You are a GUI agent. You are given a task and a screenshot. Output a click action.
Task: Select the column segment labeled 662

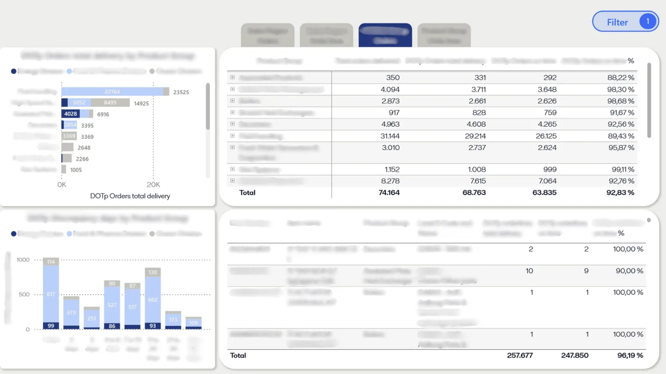click(x=153, y=300)
